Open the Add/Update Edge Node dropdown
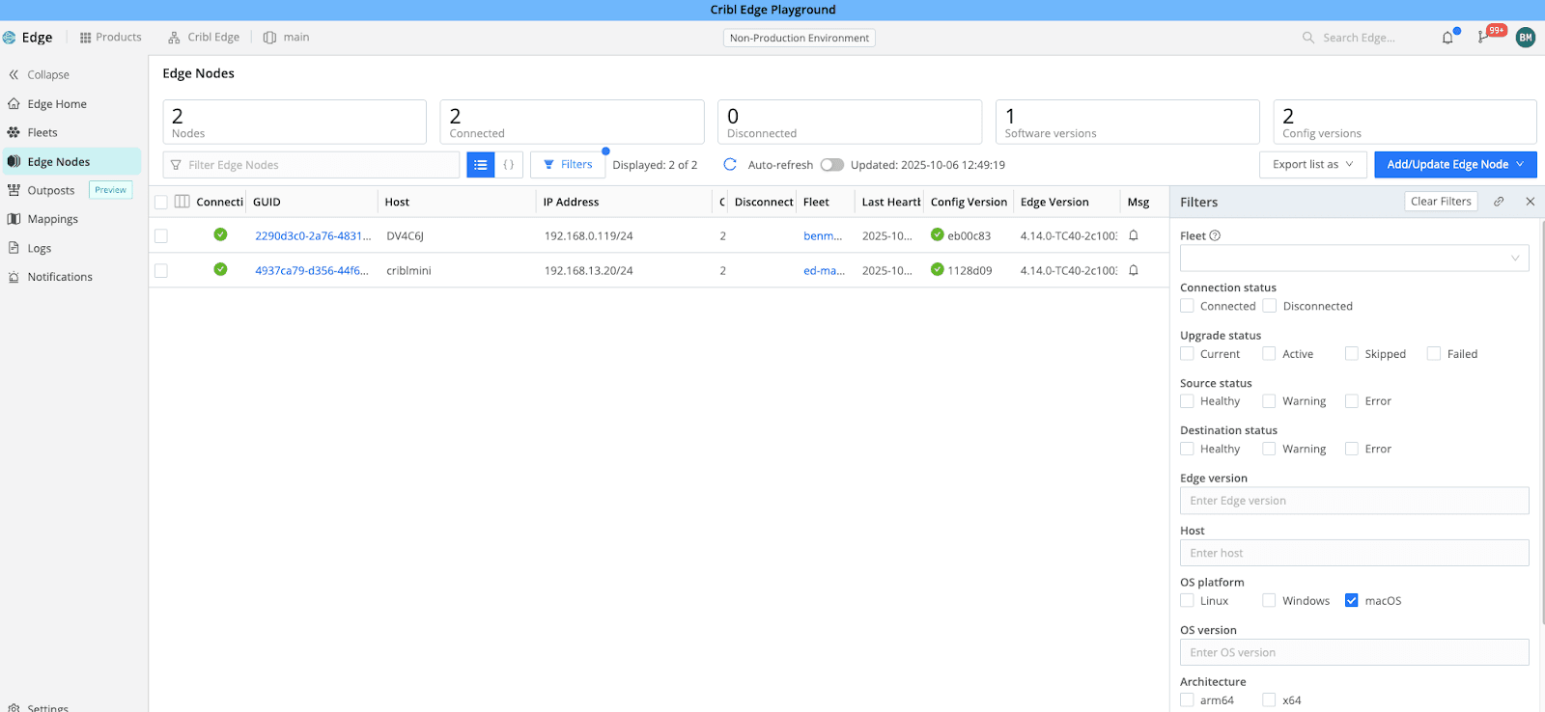 [1454, 165]
